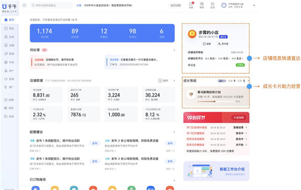Open the 店铺 shop sidebar item
Image resolution: width=301 pixels, height=190 pixels.
(x=9, y=45)
